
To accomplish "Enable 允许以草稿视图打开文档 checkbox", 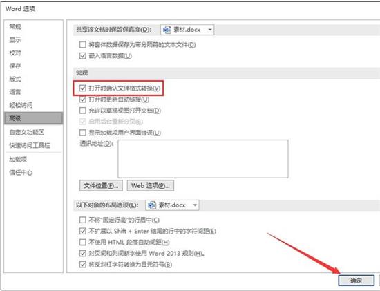I will [83, 111].
